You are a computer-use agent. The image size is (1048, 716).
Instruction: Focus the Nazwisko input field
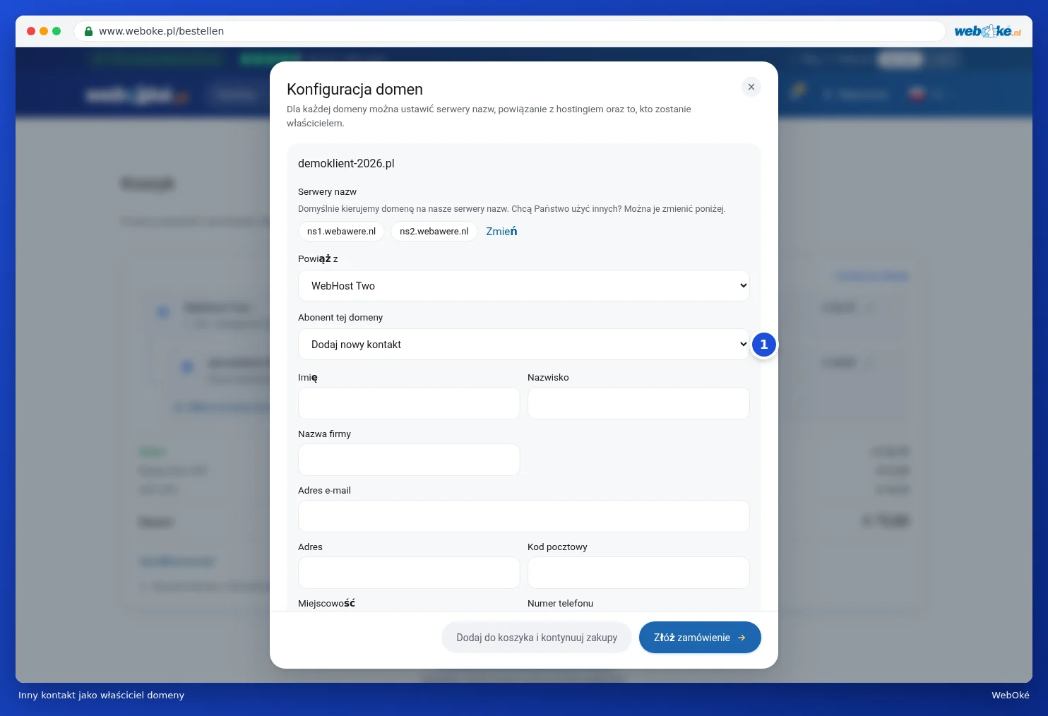pyautogui.click(x=638, y=403)
